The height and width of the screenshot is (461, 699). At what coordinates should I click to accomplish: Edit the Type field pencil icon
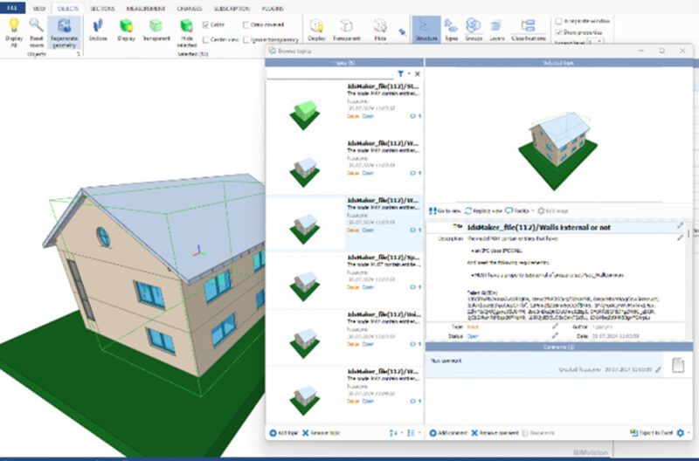point(555,327)
